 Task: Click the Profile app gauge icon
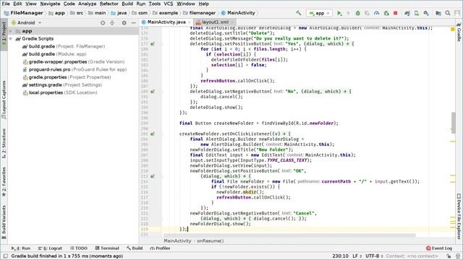click(x=376, y=13)
